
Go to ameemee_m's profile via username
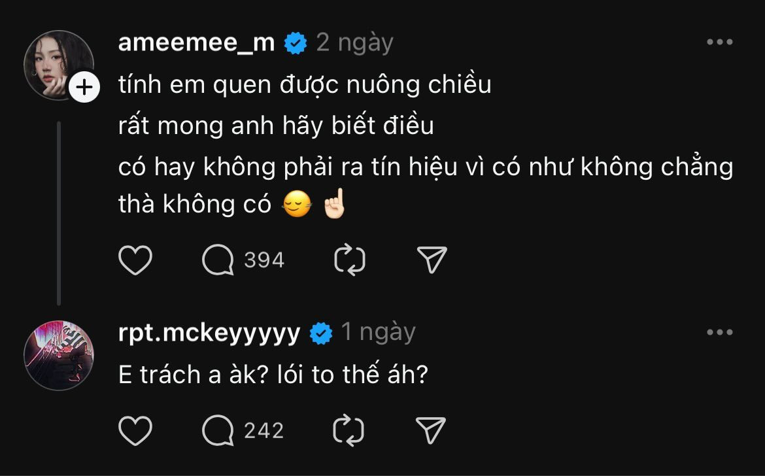point(197,42)
